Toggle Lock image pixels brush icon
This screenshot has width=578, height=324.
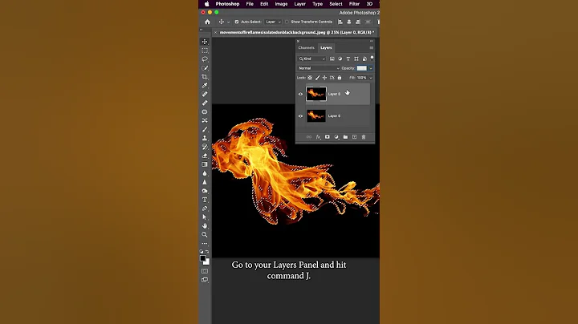pyautogui.click(x=317, y=78)
